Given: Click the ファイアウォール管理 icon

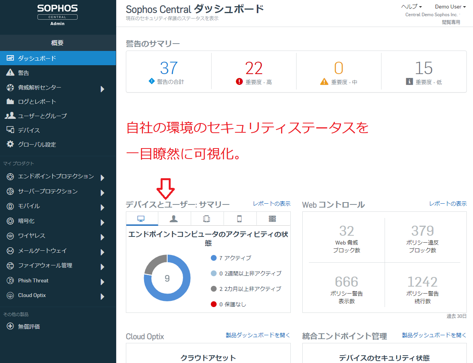Looking at the screenshot, I should point(10,265).
